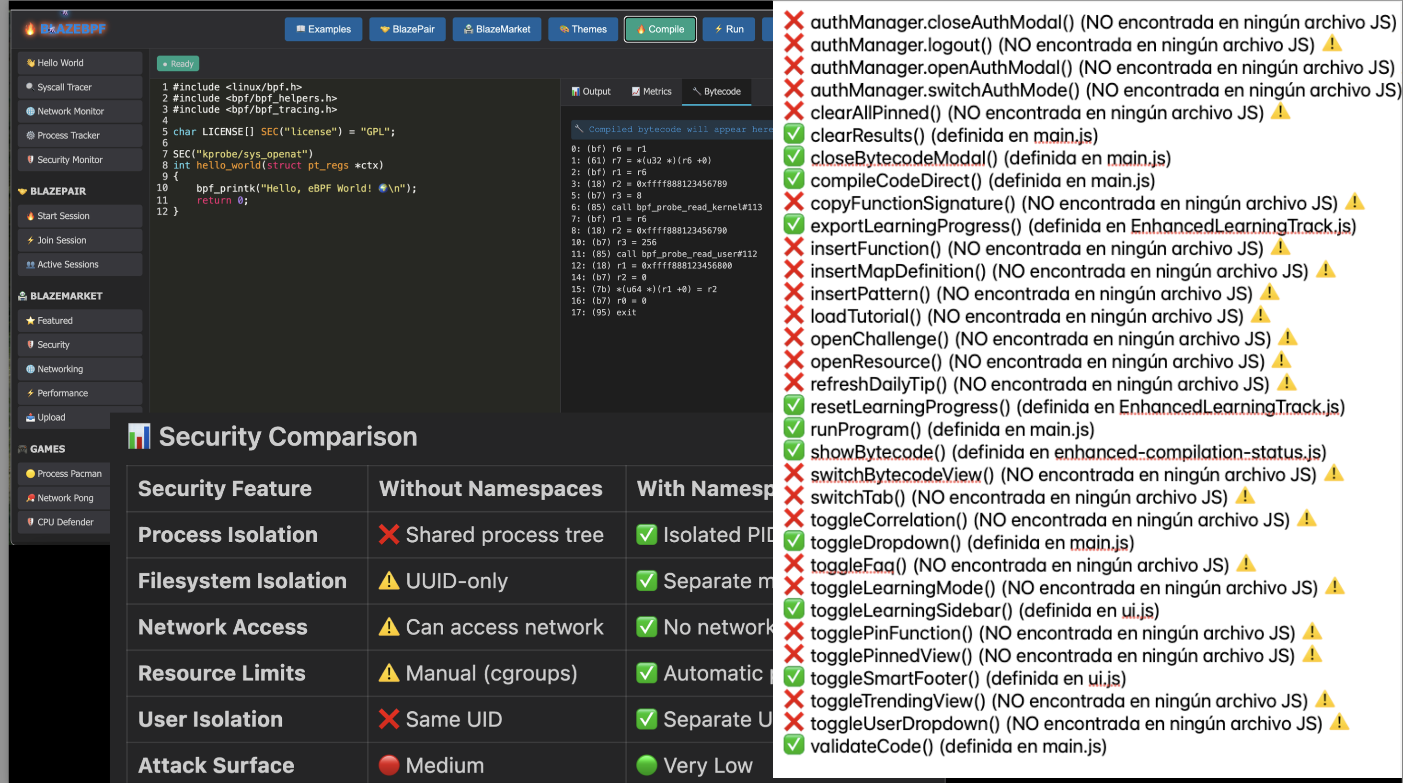Expand the BlazeMarket top menu
Image resolution: width=1403 pixels, height=783 pixels.
click(497, 29)
